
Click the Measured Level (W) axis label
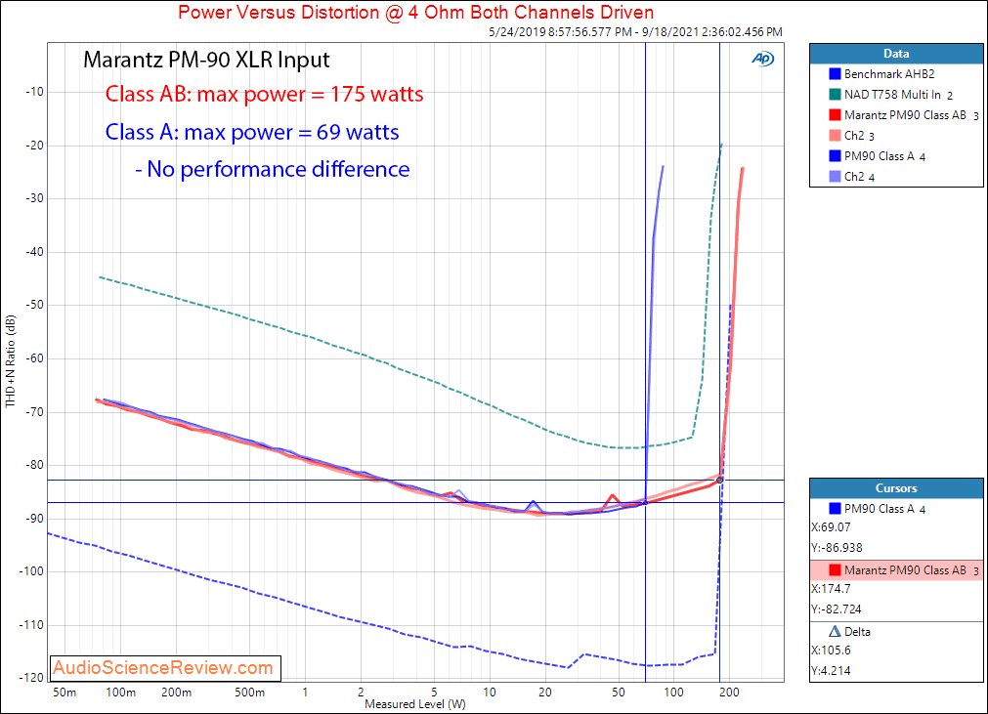[415, 704]
